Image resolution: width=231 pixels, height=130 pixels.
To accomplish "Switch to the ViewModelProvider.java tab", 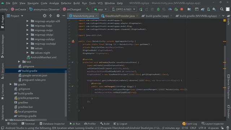I will (119, 16).
